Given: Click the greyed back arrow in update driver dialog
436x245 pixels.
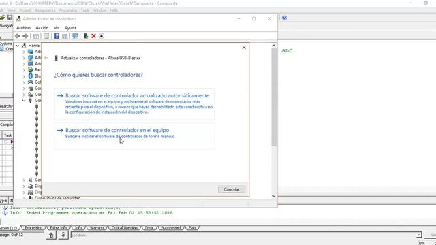Looking at the screenshot, I should [x=46, y=58].
